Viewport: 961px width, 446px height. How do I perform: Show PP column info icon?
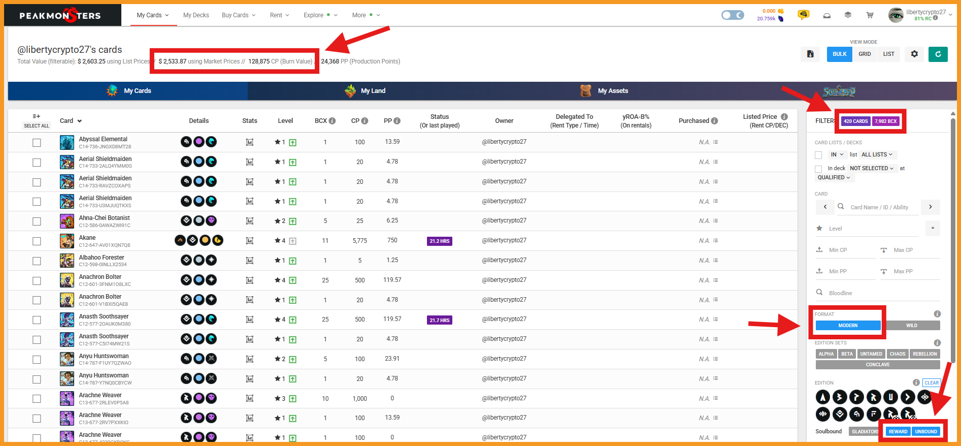click(397, 121)
